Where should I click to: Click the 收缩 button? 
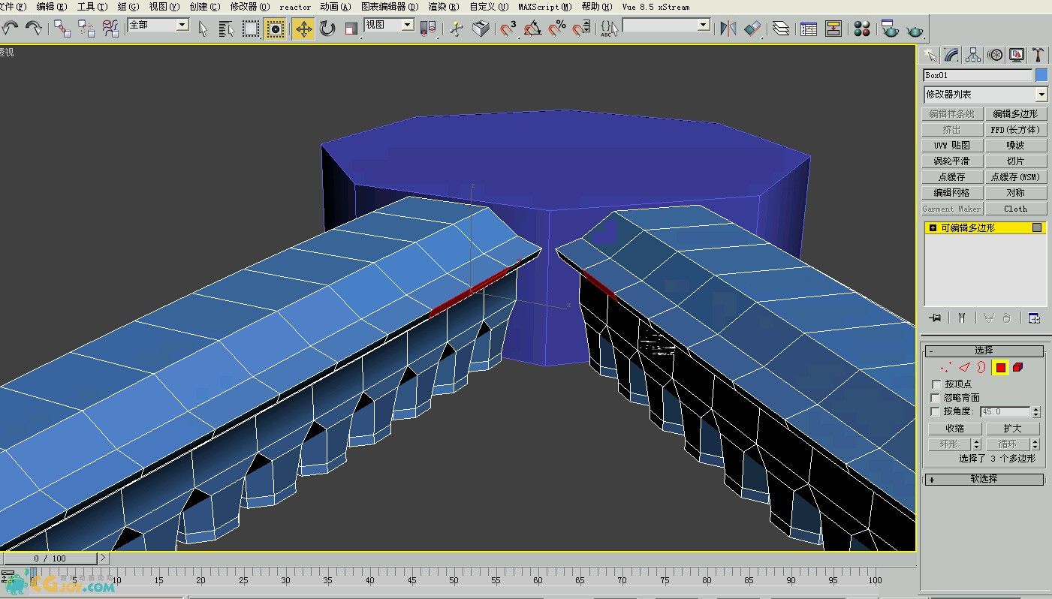click(954, 429)
